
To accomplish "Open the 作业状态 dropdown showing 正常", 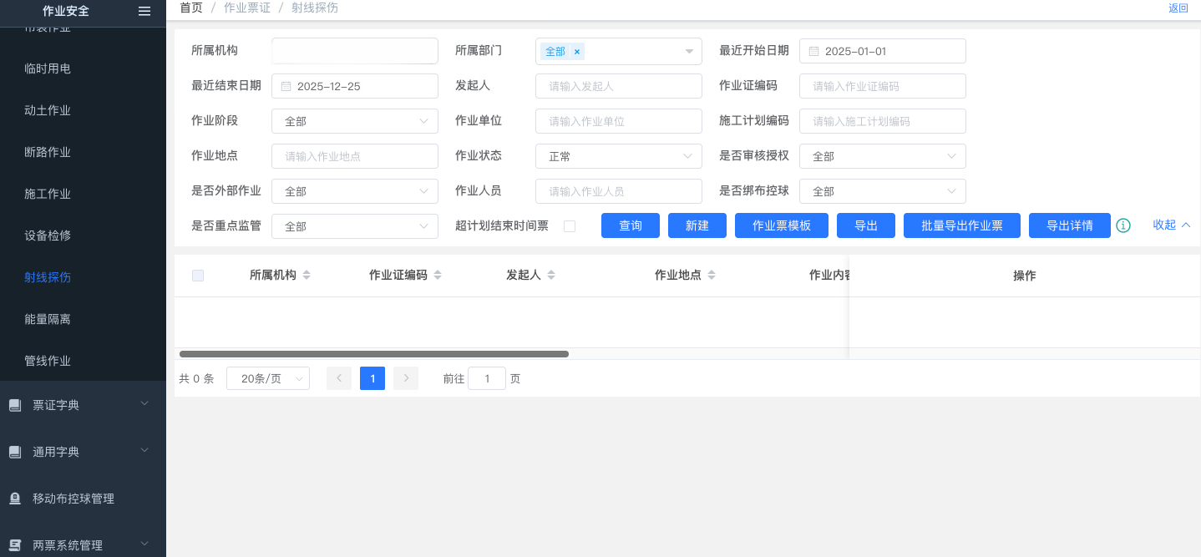I will click(618, 156).
